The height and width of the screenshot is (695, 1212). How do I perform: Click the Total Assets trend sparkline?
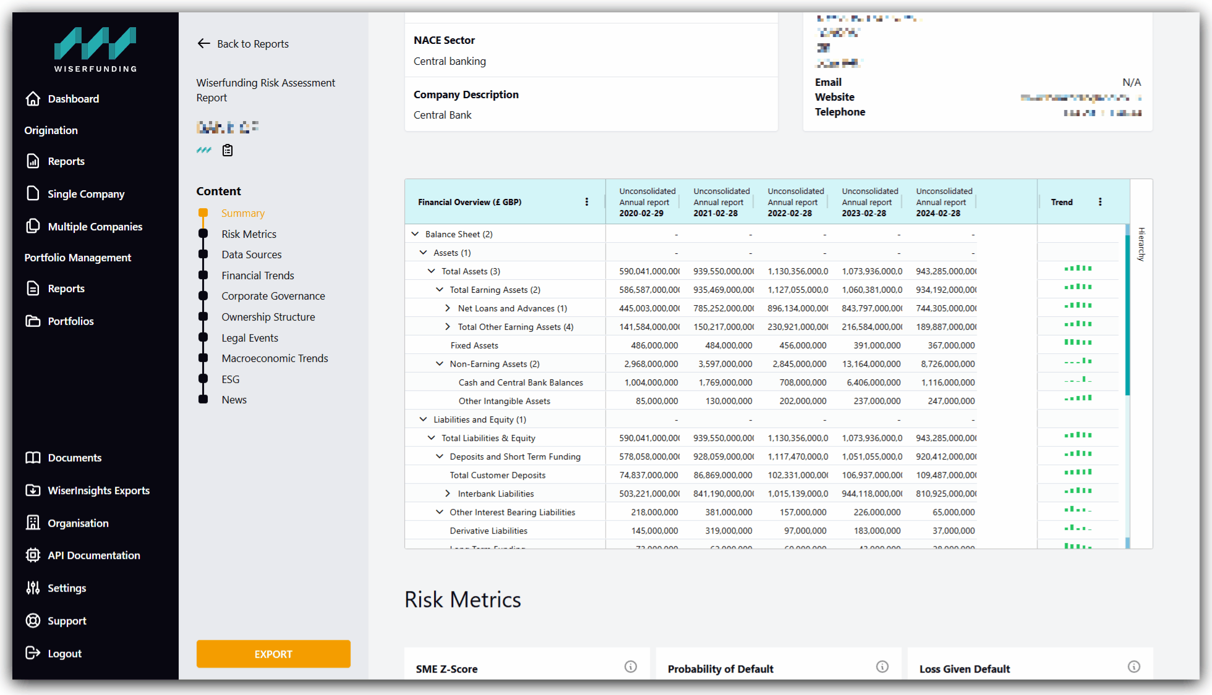point(1078,268)
